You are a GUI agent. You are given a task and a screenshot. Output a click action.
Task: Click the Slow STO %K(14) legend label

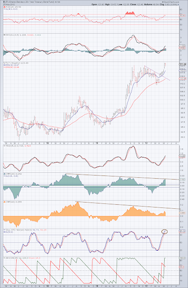click(25, 230)
